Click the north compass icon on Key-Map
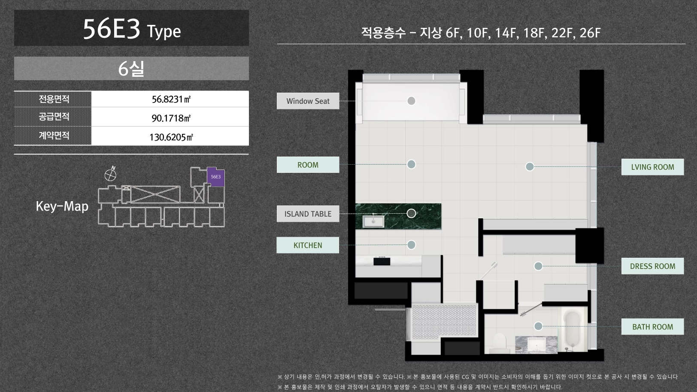The height and width of the screenshot is (392, 697). (111, 174)
